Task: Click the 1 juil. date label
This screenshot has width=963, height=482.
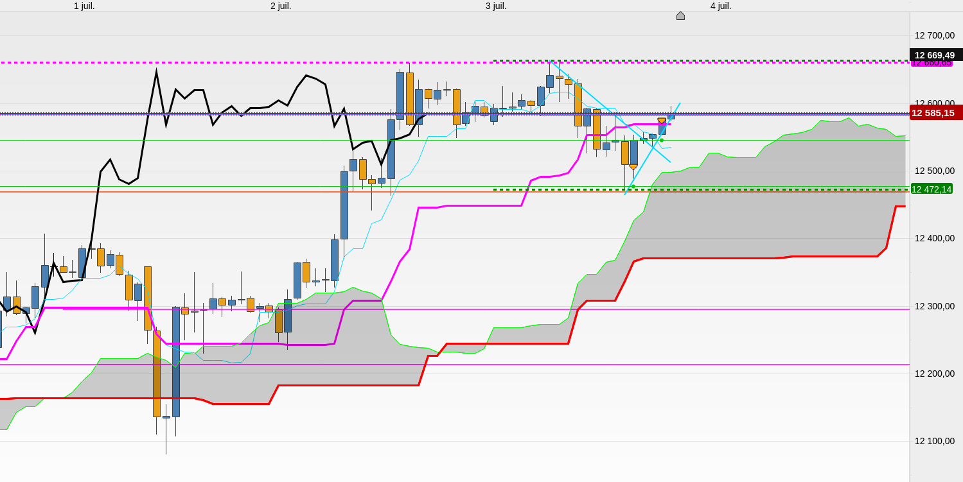Action: [84, 6]
